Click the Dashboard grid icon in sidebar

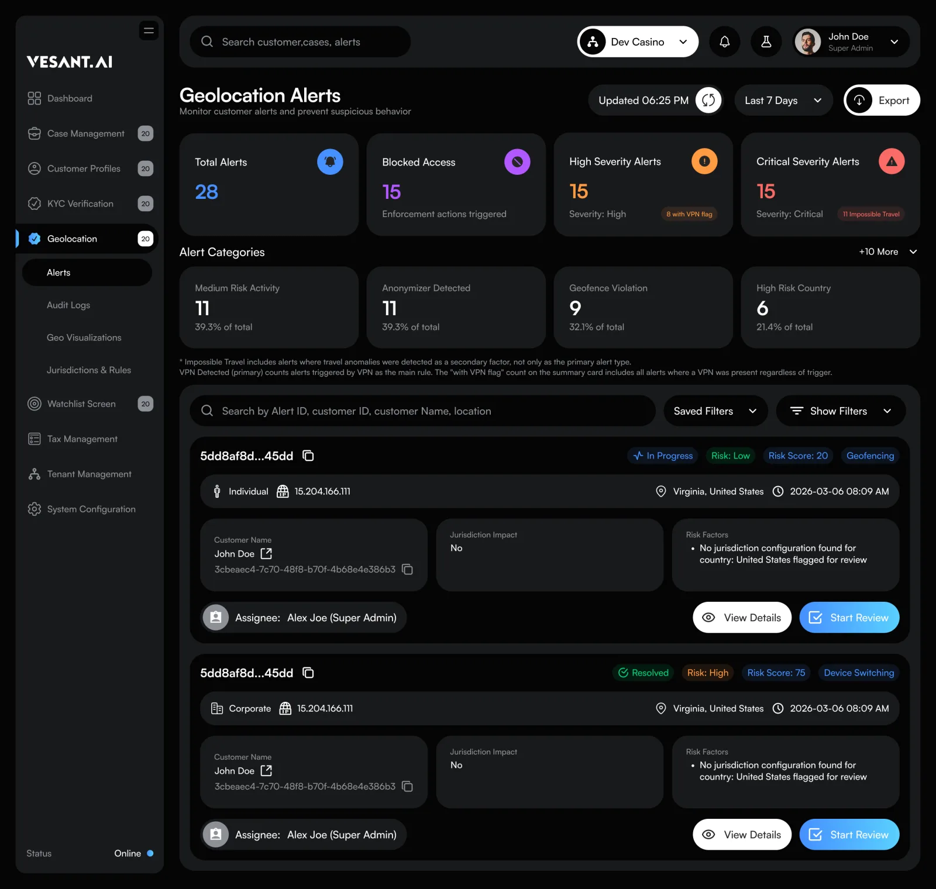click(35, 98)
